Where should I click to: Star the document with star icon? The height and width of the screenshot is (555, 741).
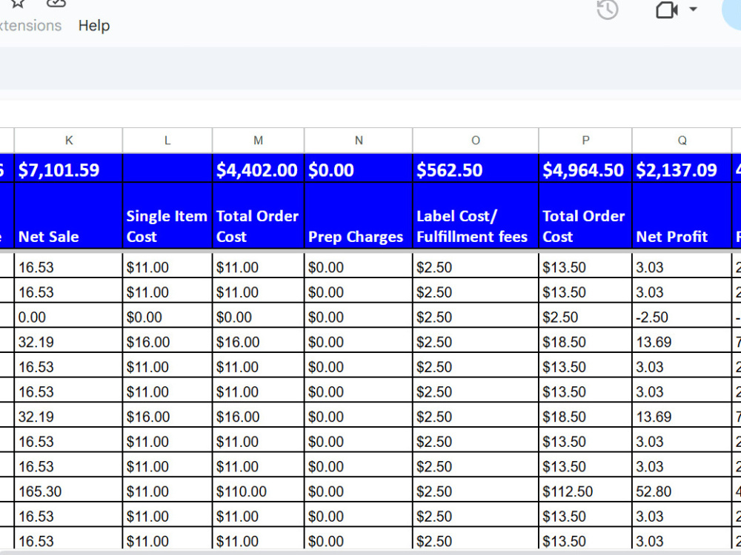pos(18,4)
